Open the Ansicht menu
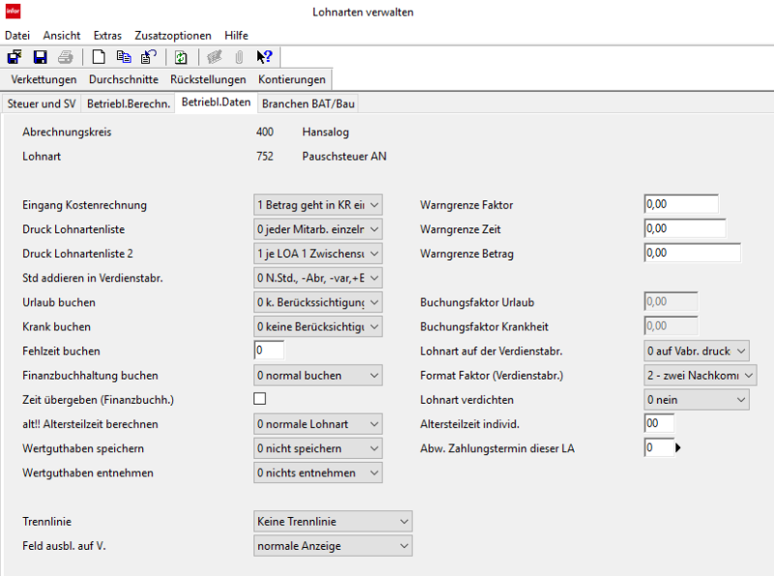The image size is (774, 576). tap(62, 36)
